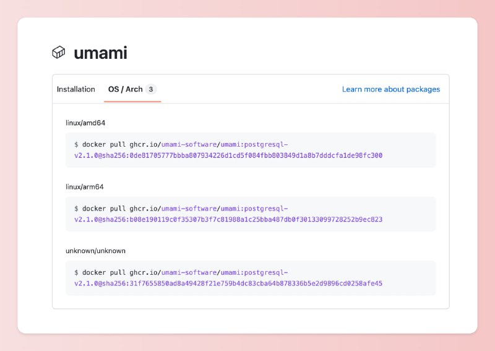Open the Learn more about packages link

(x=391, y=89)
